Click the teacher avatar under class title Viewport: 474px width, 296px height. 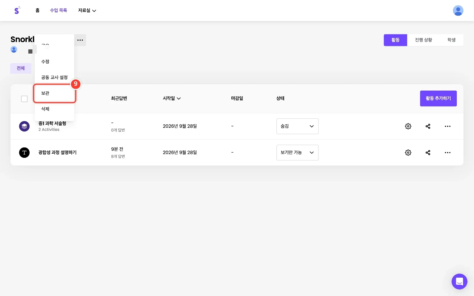[14, 49]
